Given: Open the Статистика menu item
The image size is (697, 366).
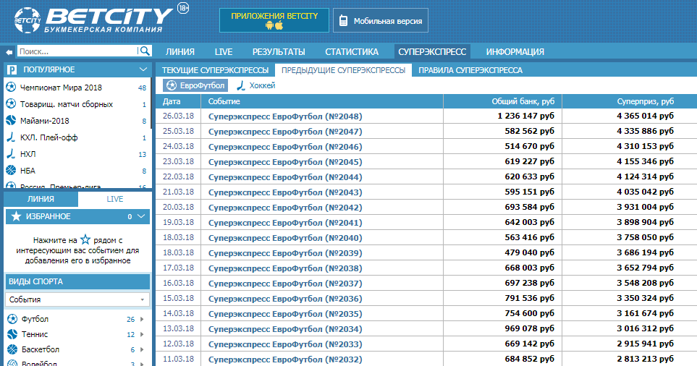Looking at the screenshot, I should [x=352, y=51].
